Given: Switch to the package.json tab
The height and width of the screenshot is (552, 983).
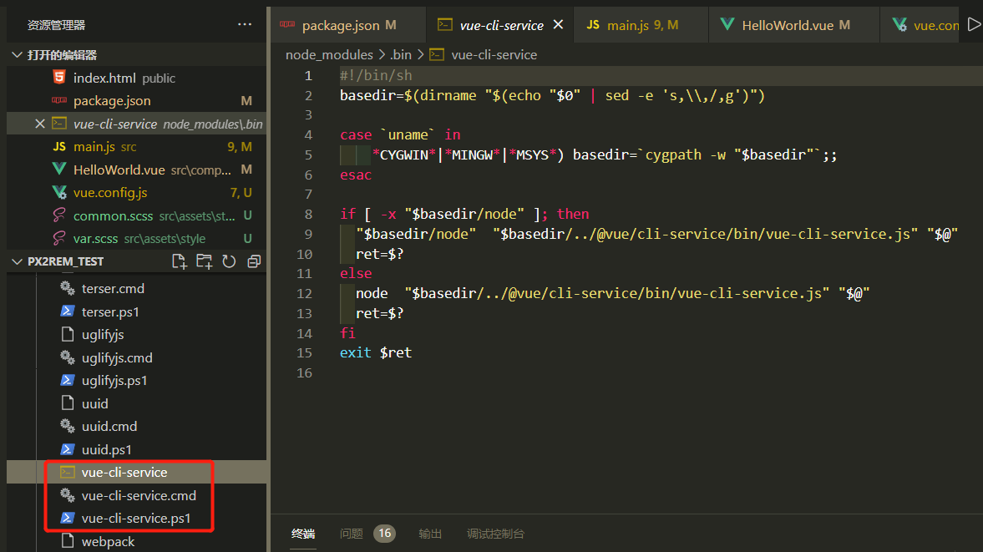Looking at the screenshot, I should (x=340, y=25).
